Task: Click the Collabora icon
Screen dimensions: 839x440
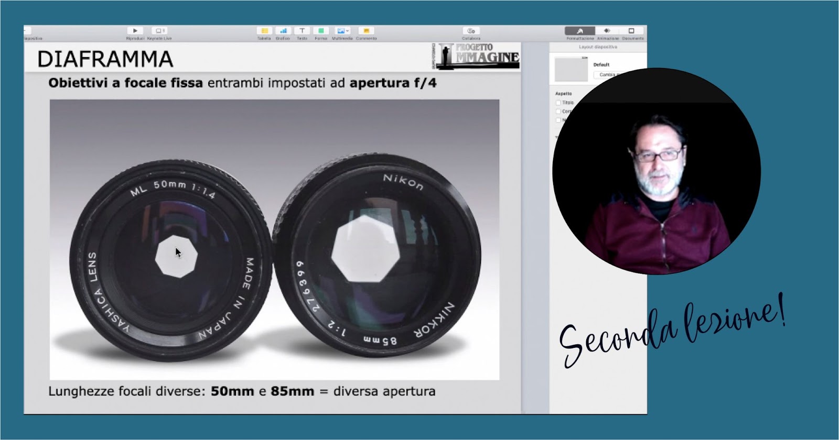Action: click(471, 31)
